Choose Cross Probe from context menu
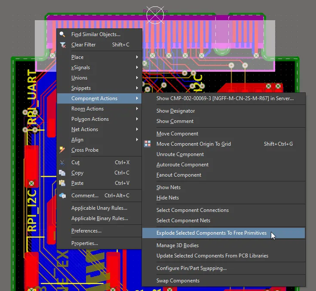 [x=99, y=150]
